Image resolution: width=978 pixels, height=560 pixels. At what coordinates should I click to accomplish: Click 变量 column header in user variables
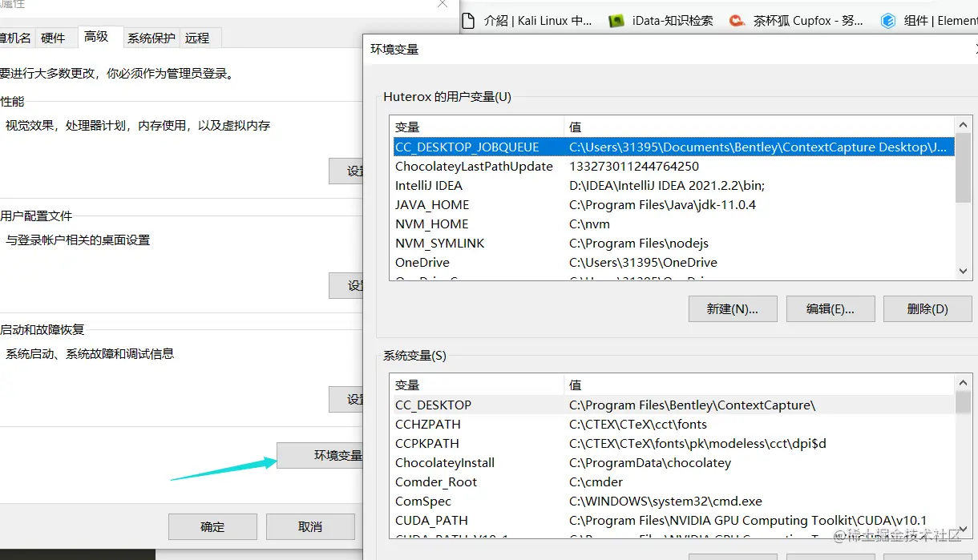pyautogui.click(x=477, y=127)
